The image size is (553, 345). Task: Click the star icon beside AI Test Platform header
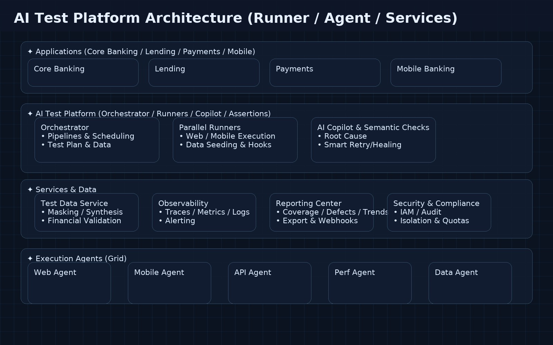(x=30, y=114)
